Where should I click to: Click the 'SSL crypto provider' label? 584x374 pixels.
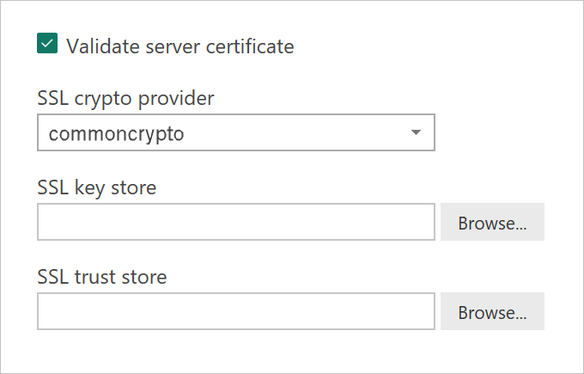click(125, 97)
